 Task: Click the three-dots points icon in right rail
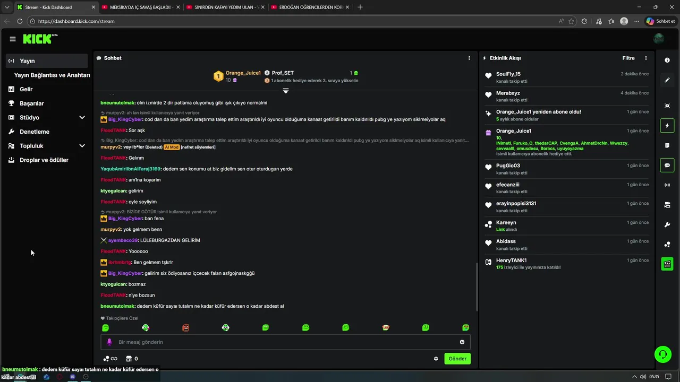coord(667,244)
